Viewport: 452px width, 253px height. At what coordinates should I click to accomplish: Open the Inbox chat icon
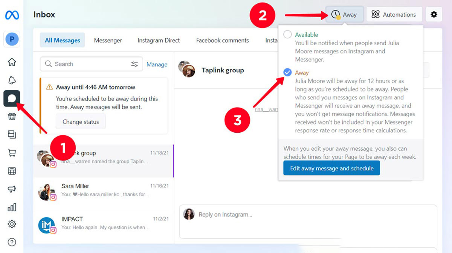pyautogui.click(x=12, y=98)
